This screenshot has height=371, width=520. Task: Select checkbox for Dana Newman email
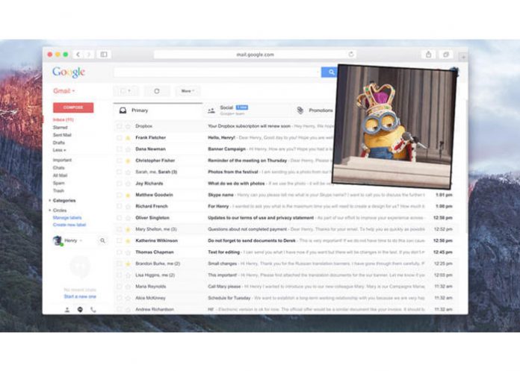pos(120,149)
